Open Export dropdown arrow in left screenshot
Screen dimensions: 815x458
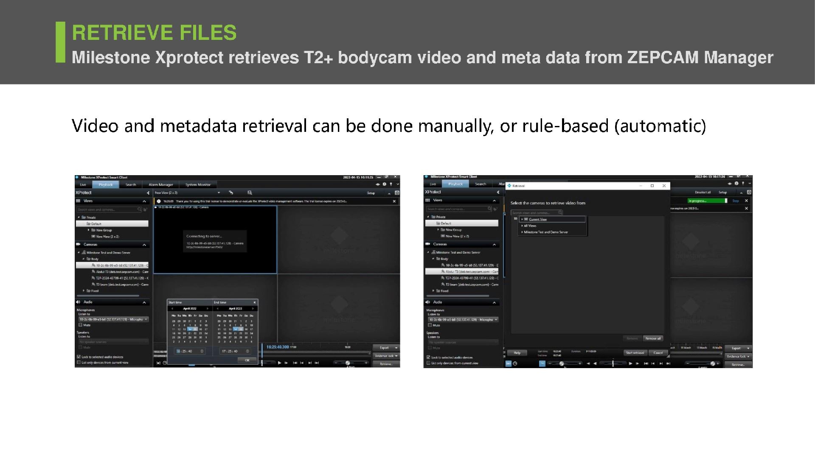pos(396,348)
